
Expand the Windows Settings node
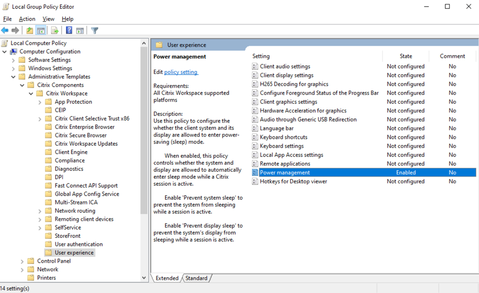tap(13, 69)
